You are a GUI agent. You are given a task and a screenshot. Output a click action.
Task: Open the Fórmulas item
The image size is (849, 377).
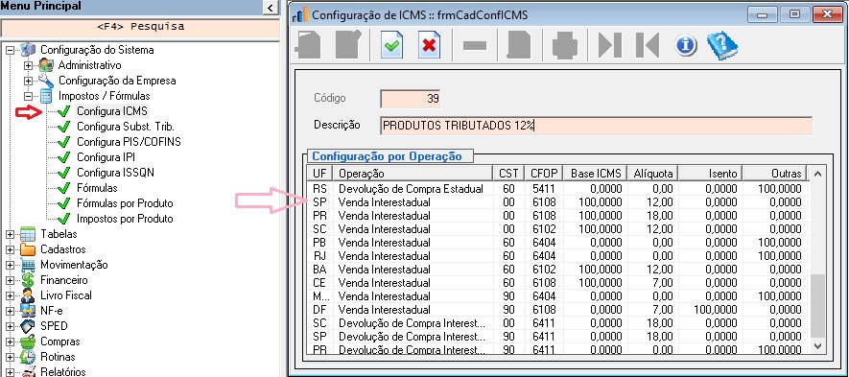click(x=97, y=188)
